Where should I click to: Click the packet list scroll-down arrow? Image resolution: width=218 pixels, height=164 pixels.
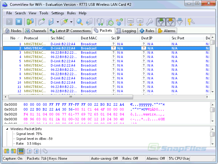pos(213,92)
